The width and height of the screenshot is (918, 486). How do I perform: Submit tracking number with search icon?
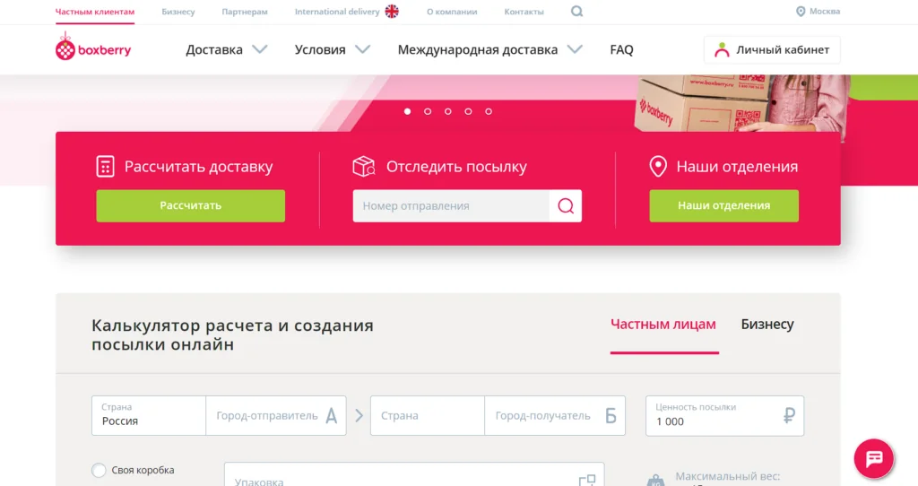point(566,205)
